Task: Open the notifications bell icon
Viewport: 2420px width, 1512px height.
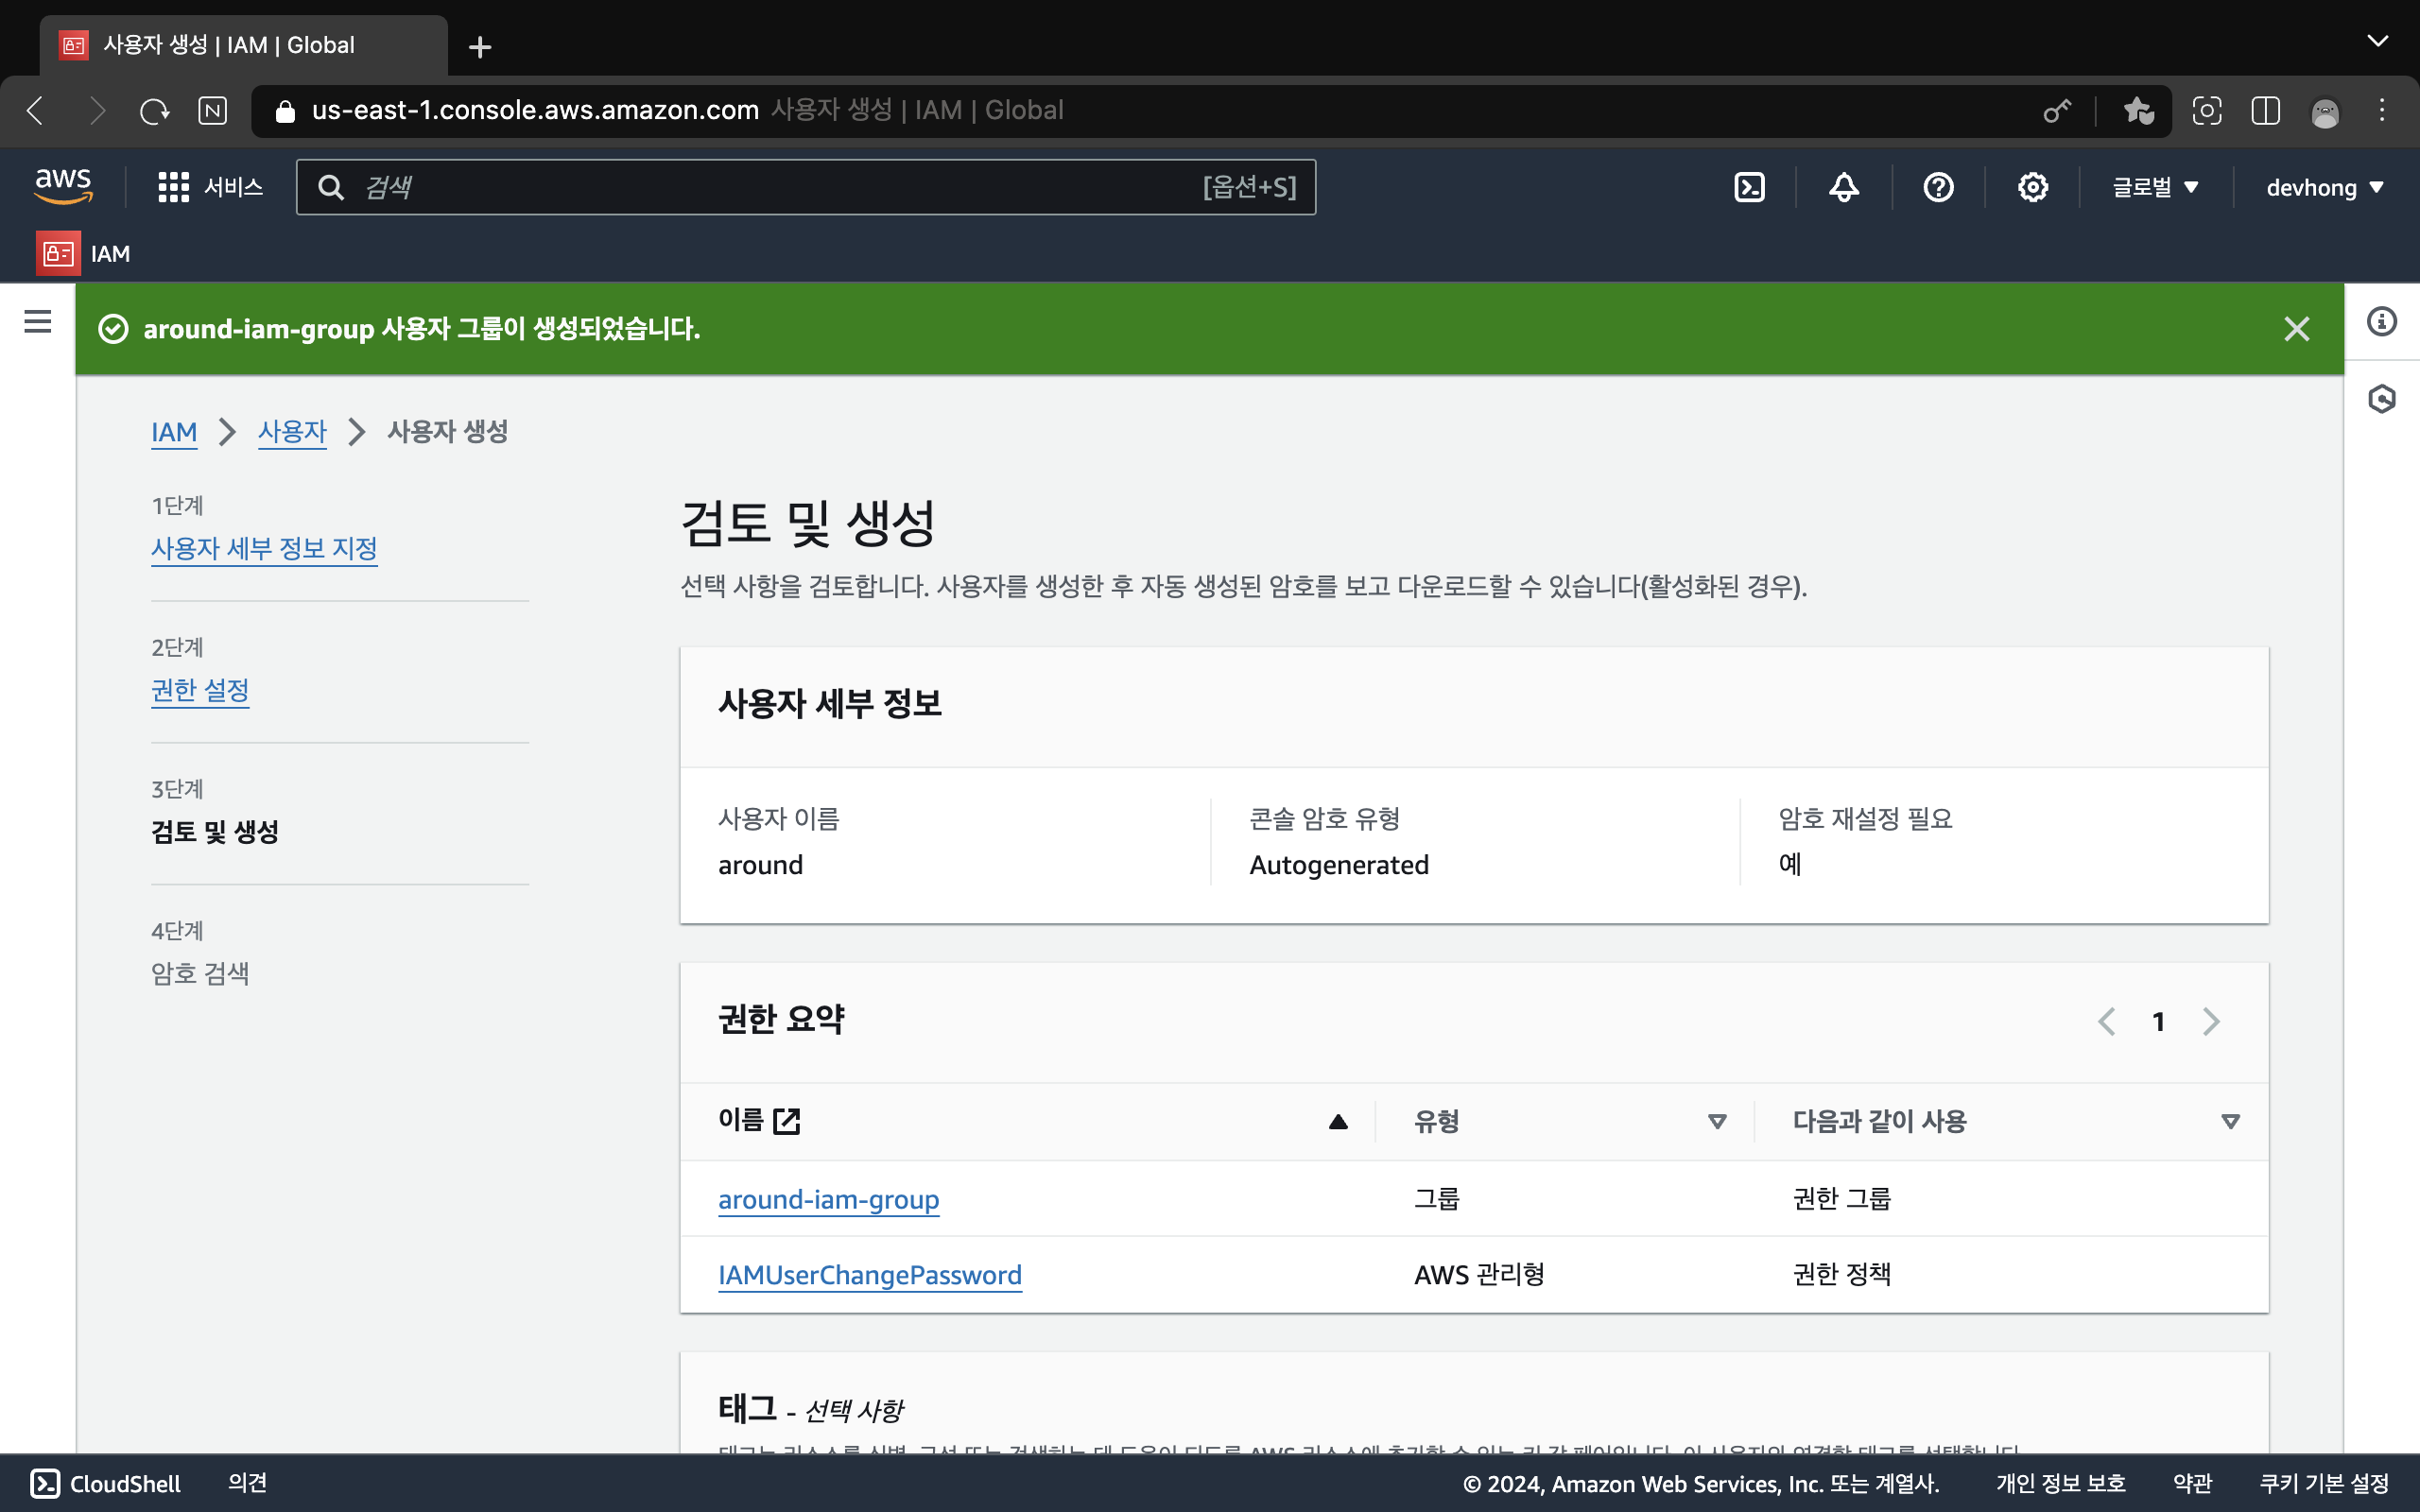Action: [1843, 187]
